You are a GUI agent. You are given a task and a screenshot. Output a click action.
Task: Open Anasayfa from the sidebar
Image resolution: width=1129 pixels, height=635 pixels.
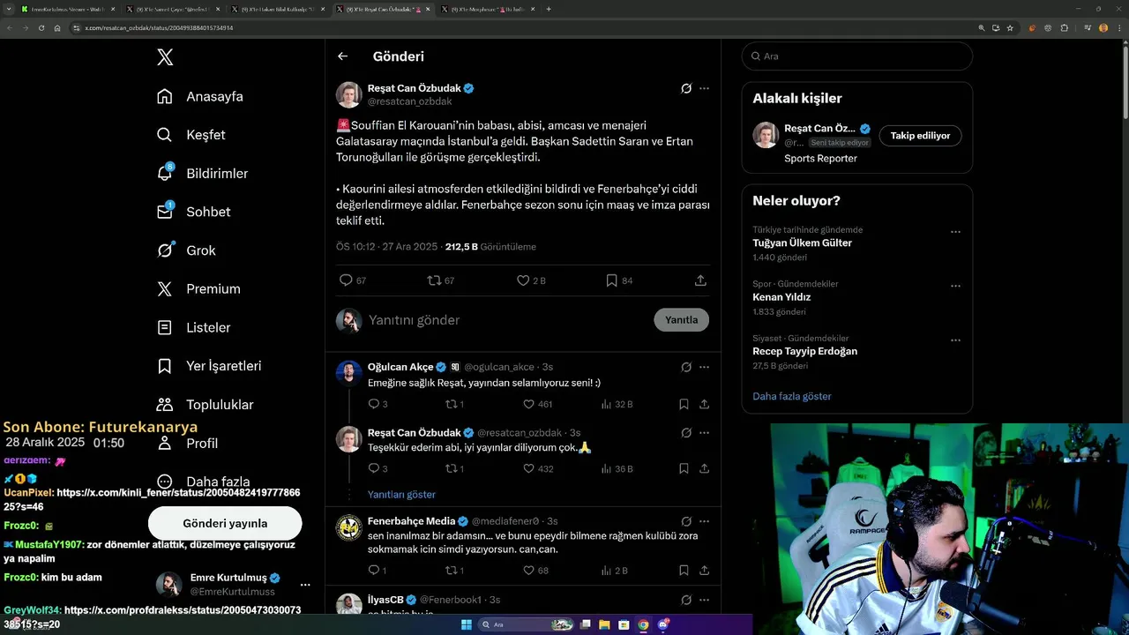click(x=199, y=96)
